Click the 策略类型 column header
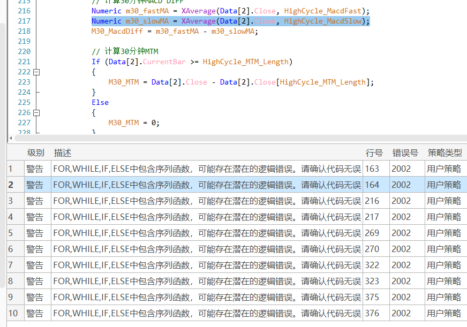 pos(445,153)
